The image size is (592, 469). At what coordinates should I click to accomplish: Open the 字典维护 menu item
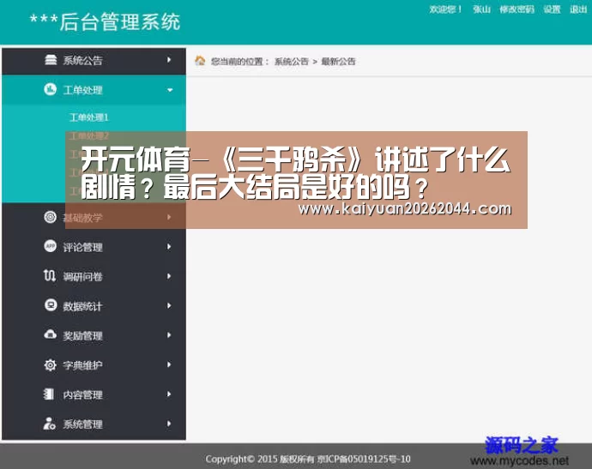[x=94, y=365]
